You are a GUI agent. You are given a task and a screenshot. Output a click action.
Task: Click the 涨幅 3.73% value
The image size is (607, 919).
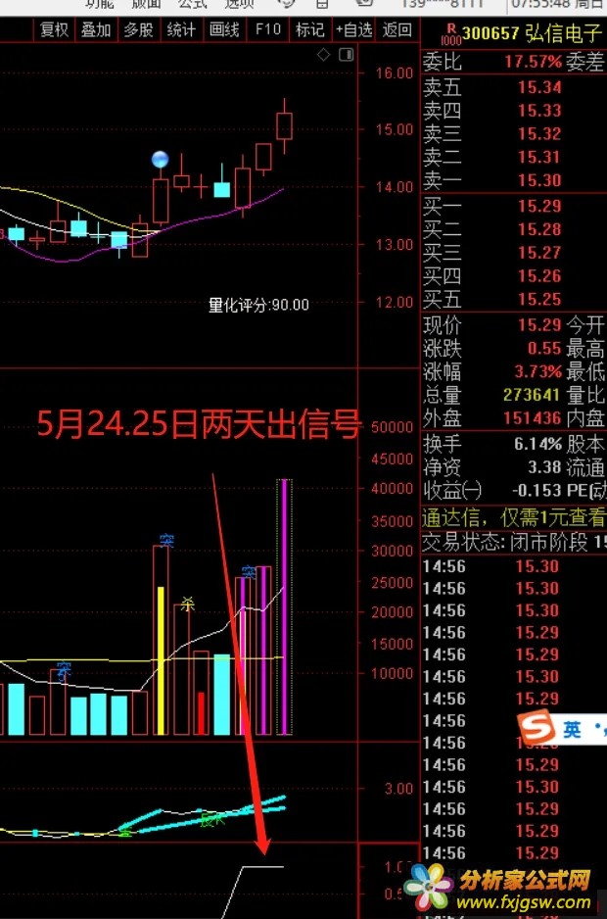537,371
